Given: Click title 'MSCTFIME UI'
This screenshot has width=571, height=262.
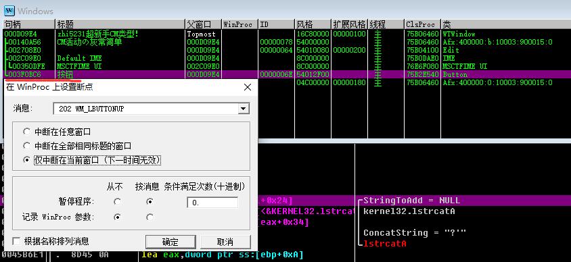Looking at the screenshot, I should (x=79, y=66).
